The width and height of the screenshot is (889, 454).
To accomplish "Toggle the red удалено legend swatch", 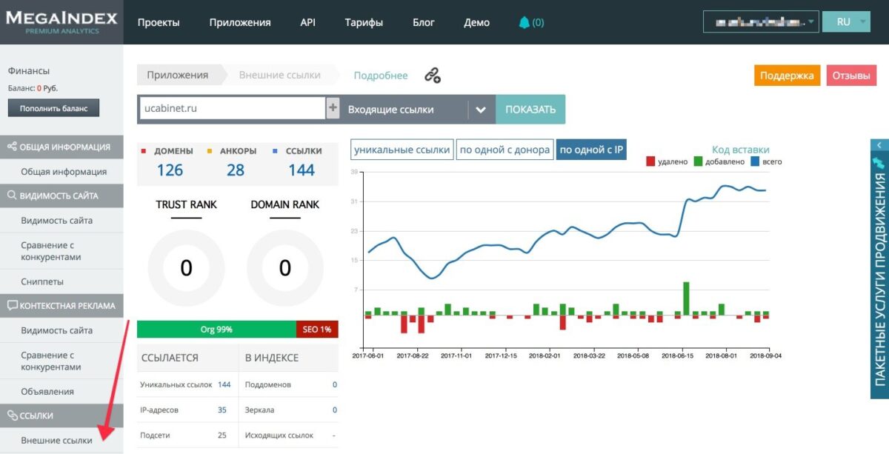I will pos(650,161).
